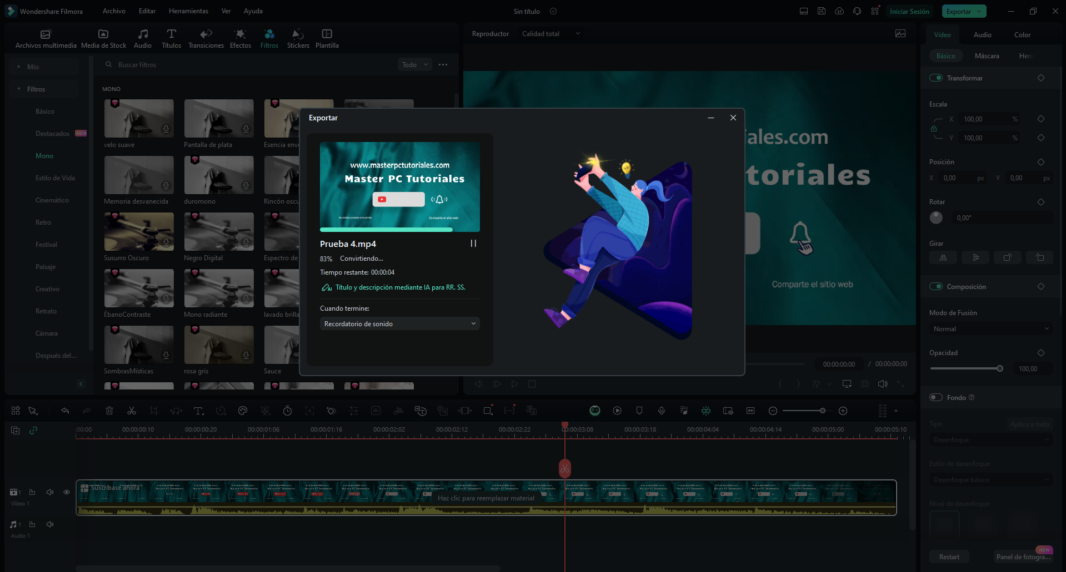Click the voiceover microphone icon
Image resolution: width=1066 pixels, height=572 pixels.
point(662,411)
